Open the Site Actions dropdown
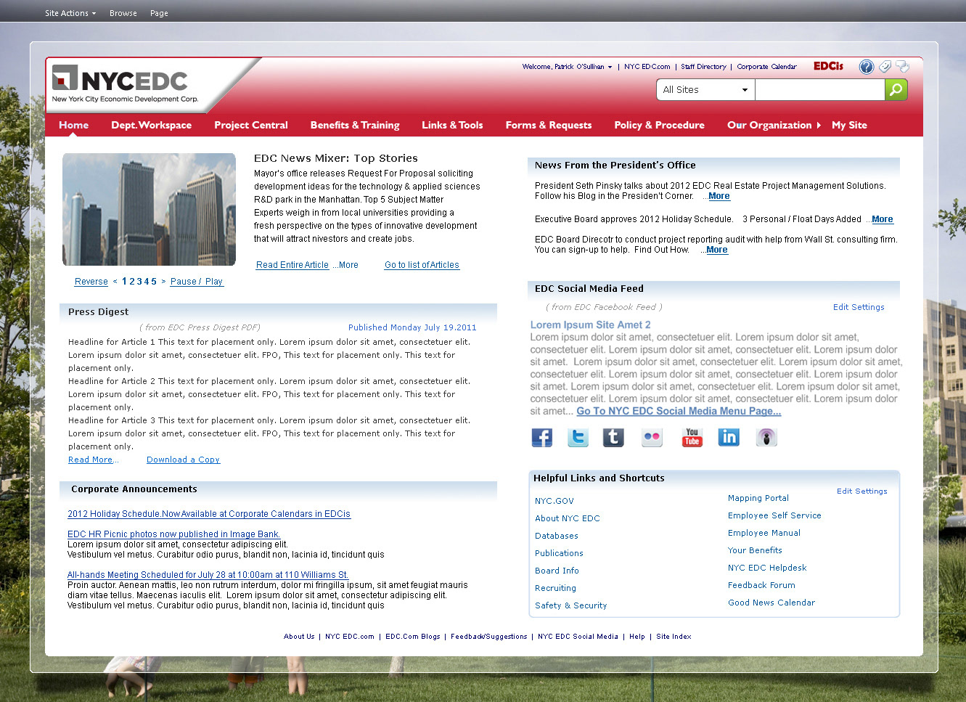Viewport: 966px width, 702px height. pyautogui.click(x=70, y=13)
